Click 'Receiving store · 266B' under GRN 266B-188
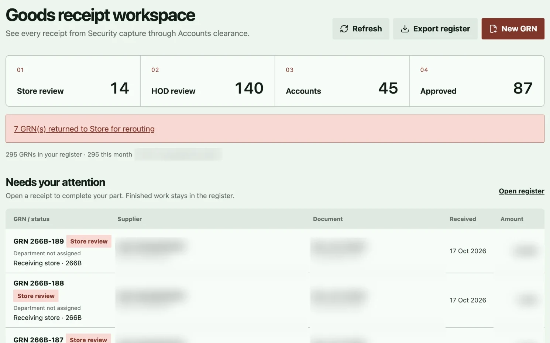 48,318
